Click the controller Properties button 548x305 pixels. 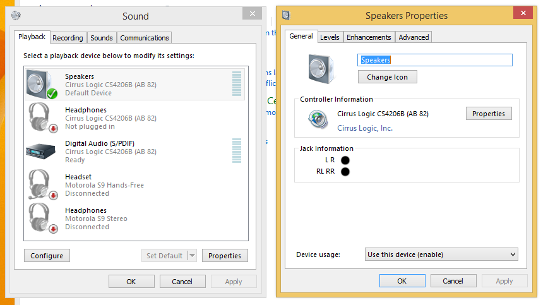pos(489,114)
